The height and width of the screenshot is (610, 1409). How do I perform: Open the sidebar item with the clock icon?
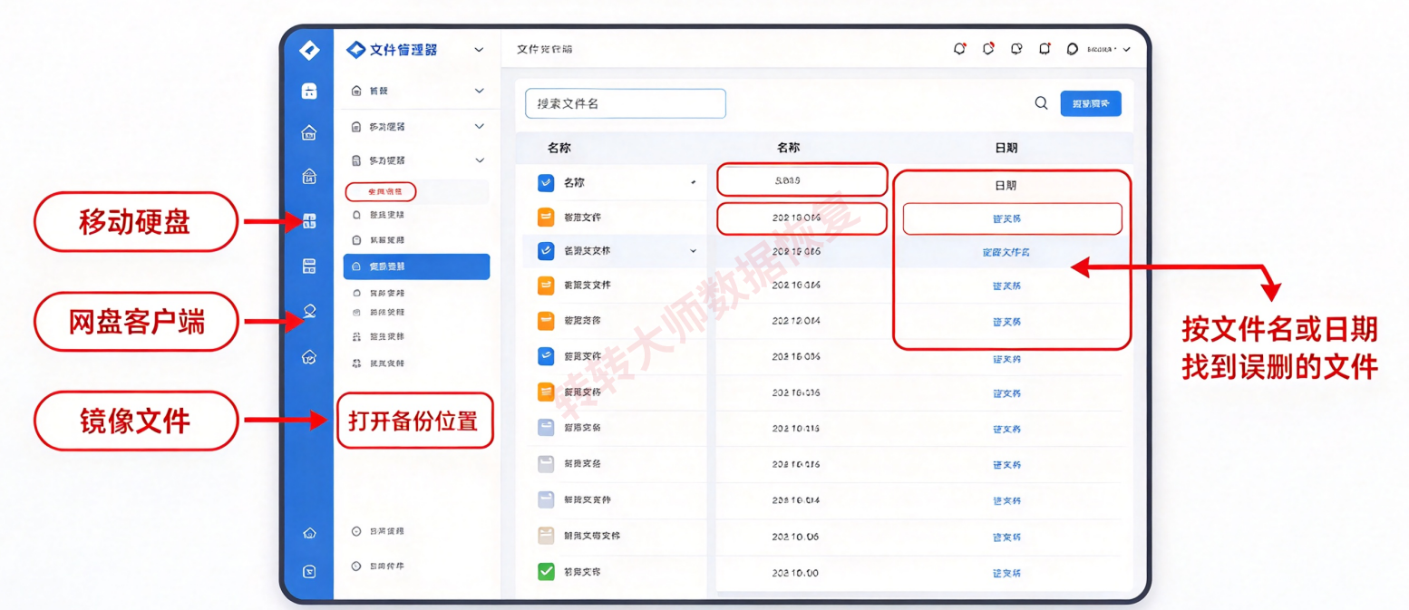coord(377,566)
